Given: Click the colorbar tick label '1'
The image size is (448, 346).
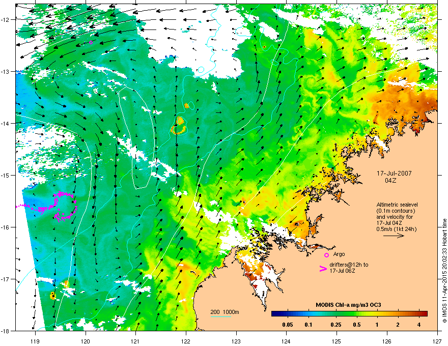Looking at the screenshot, I should coord(377,325).
